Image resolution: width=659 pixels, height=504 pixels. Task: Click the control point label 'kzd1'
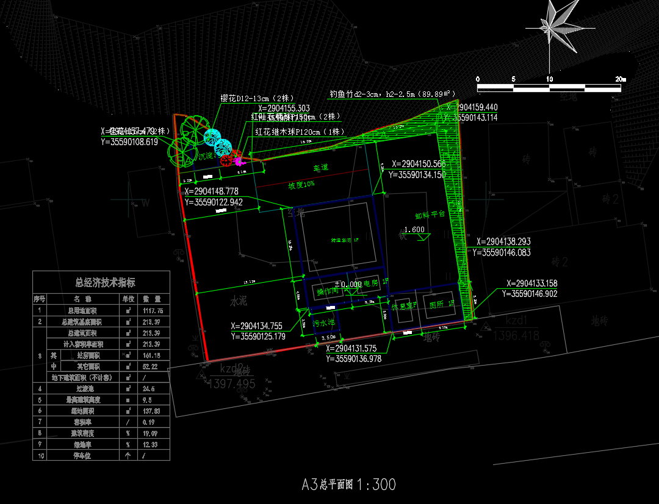[516, 321]
